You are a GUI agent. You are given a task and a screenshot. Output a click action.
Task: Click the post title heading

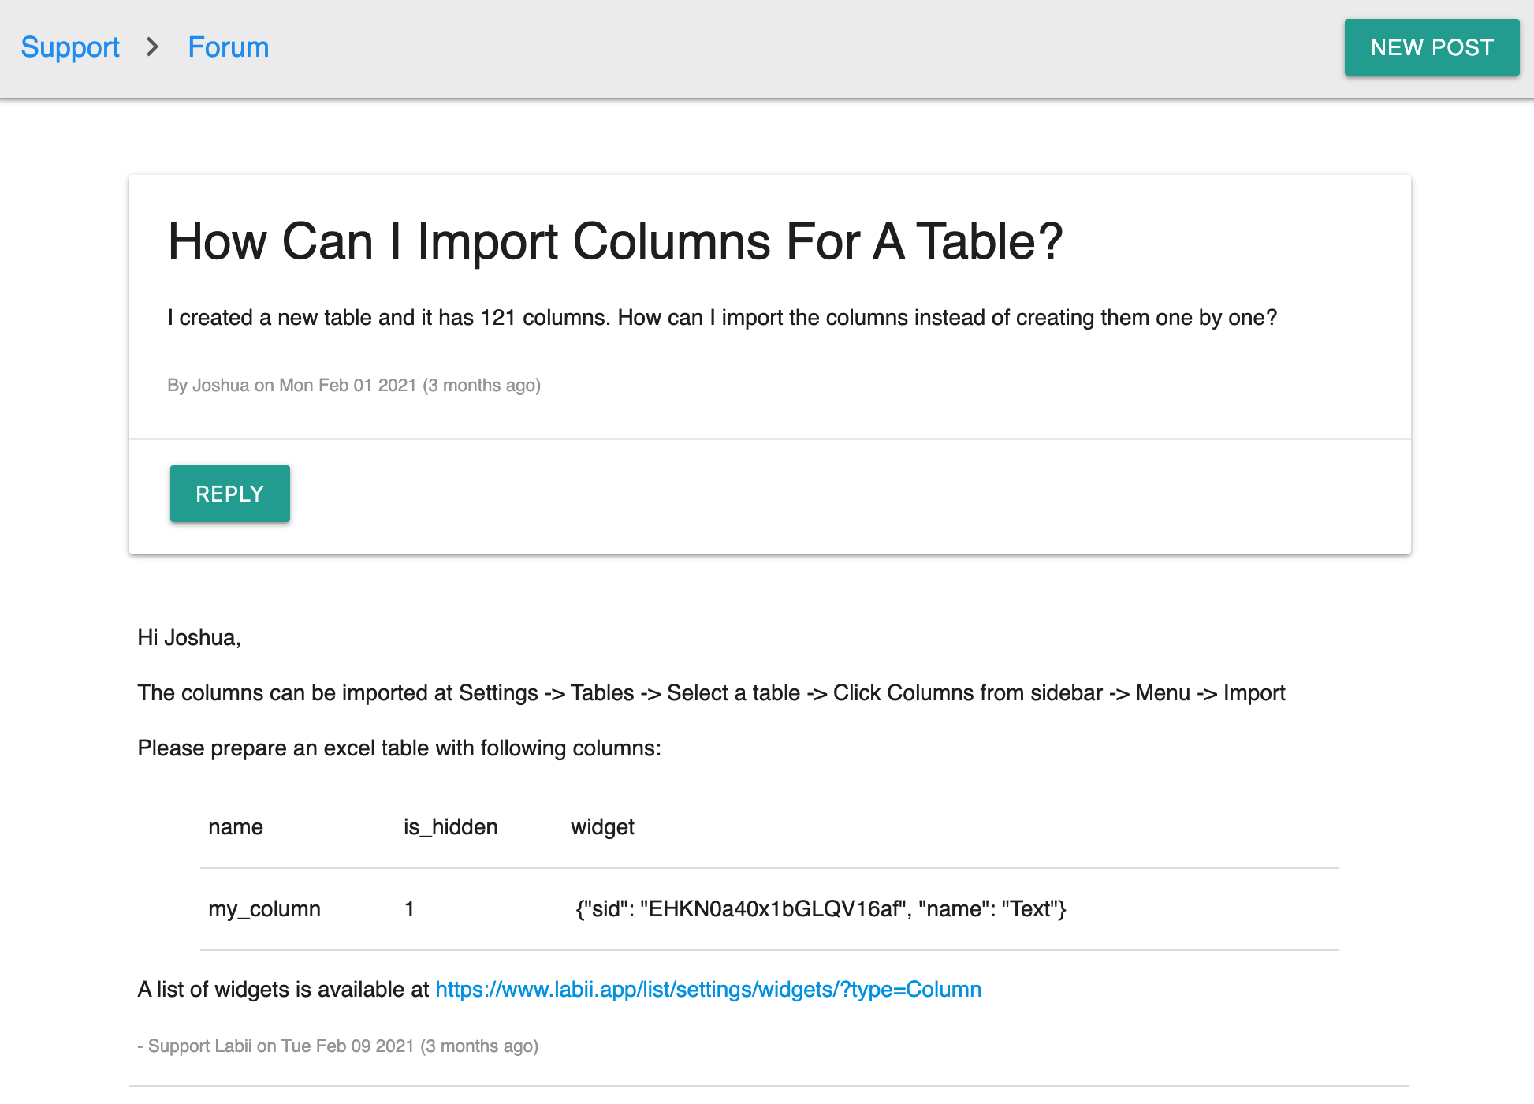click(x=615, y=241)
